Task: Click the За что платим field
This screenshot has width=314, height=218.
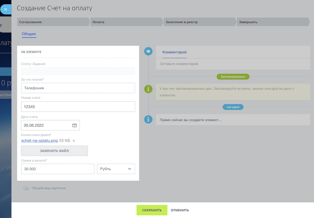Action: [x=78, y=88]
